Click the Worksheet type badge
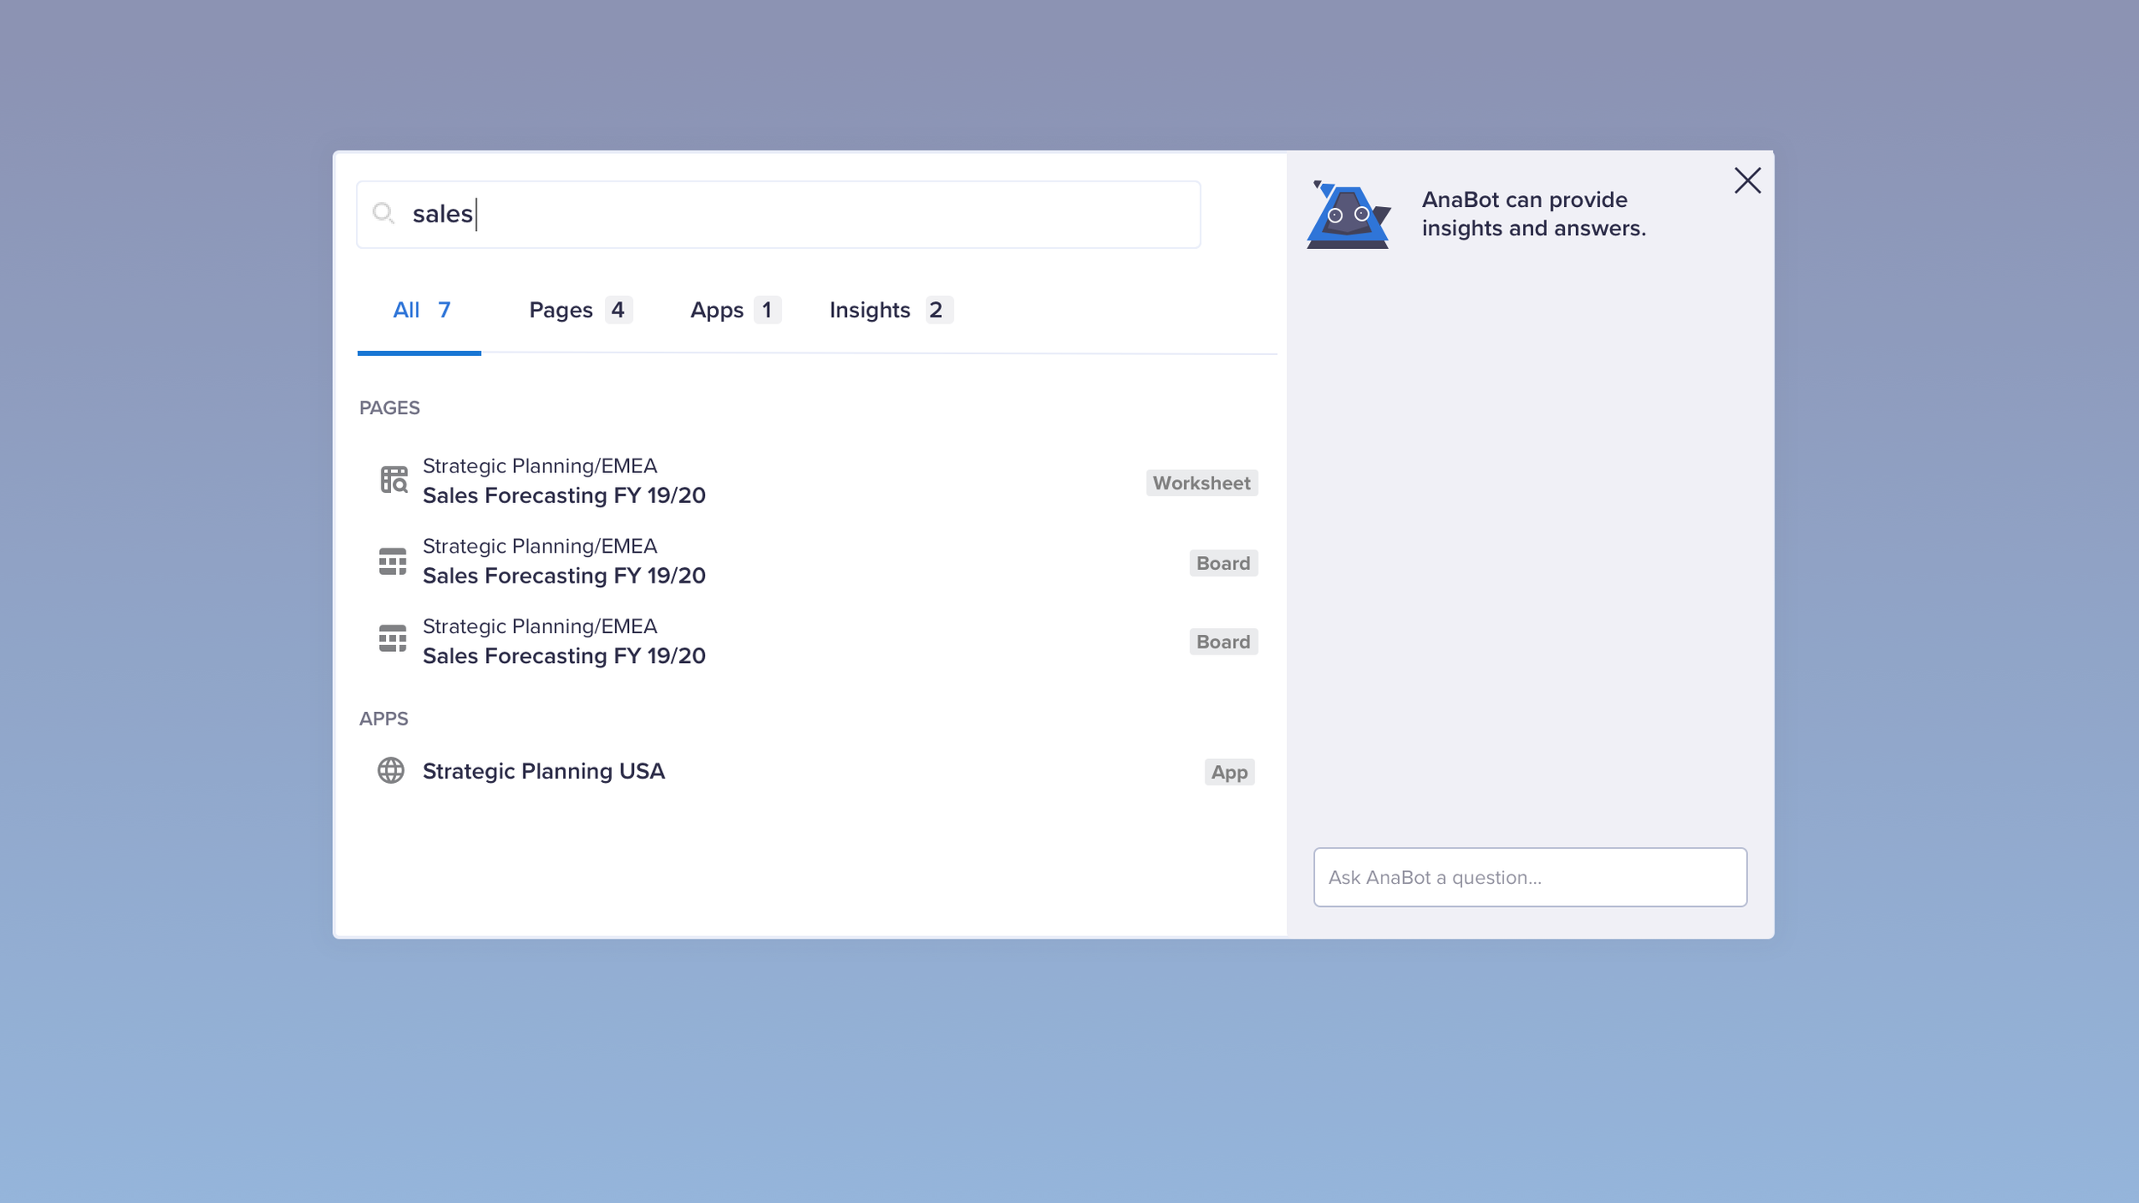Screen dimensions: 2139x1203 pyautogui.click(x=1201, y=483)
